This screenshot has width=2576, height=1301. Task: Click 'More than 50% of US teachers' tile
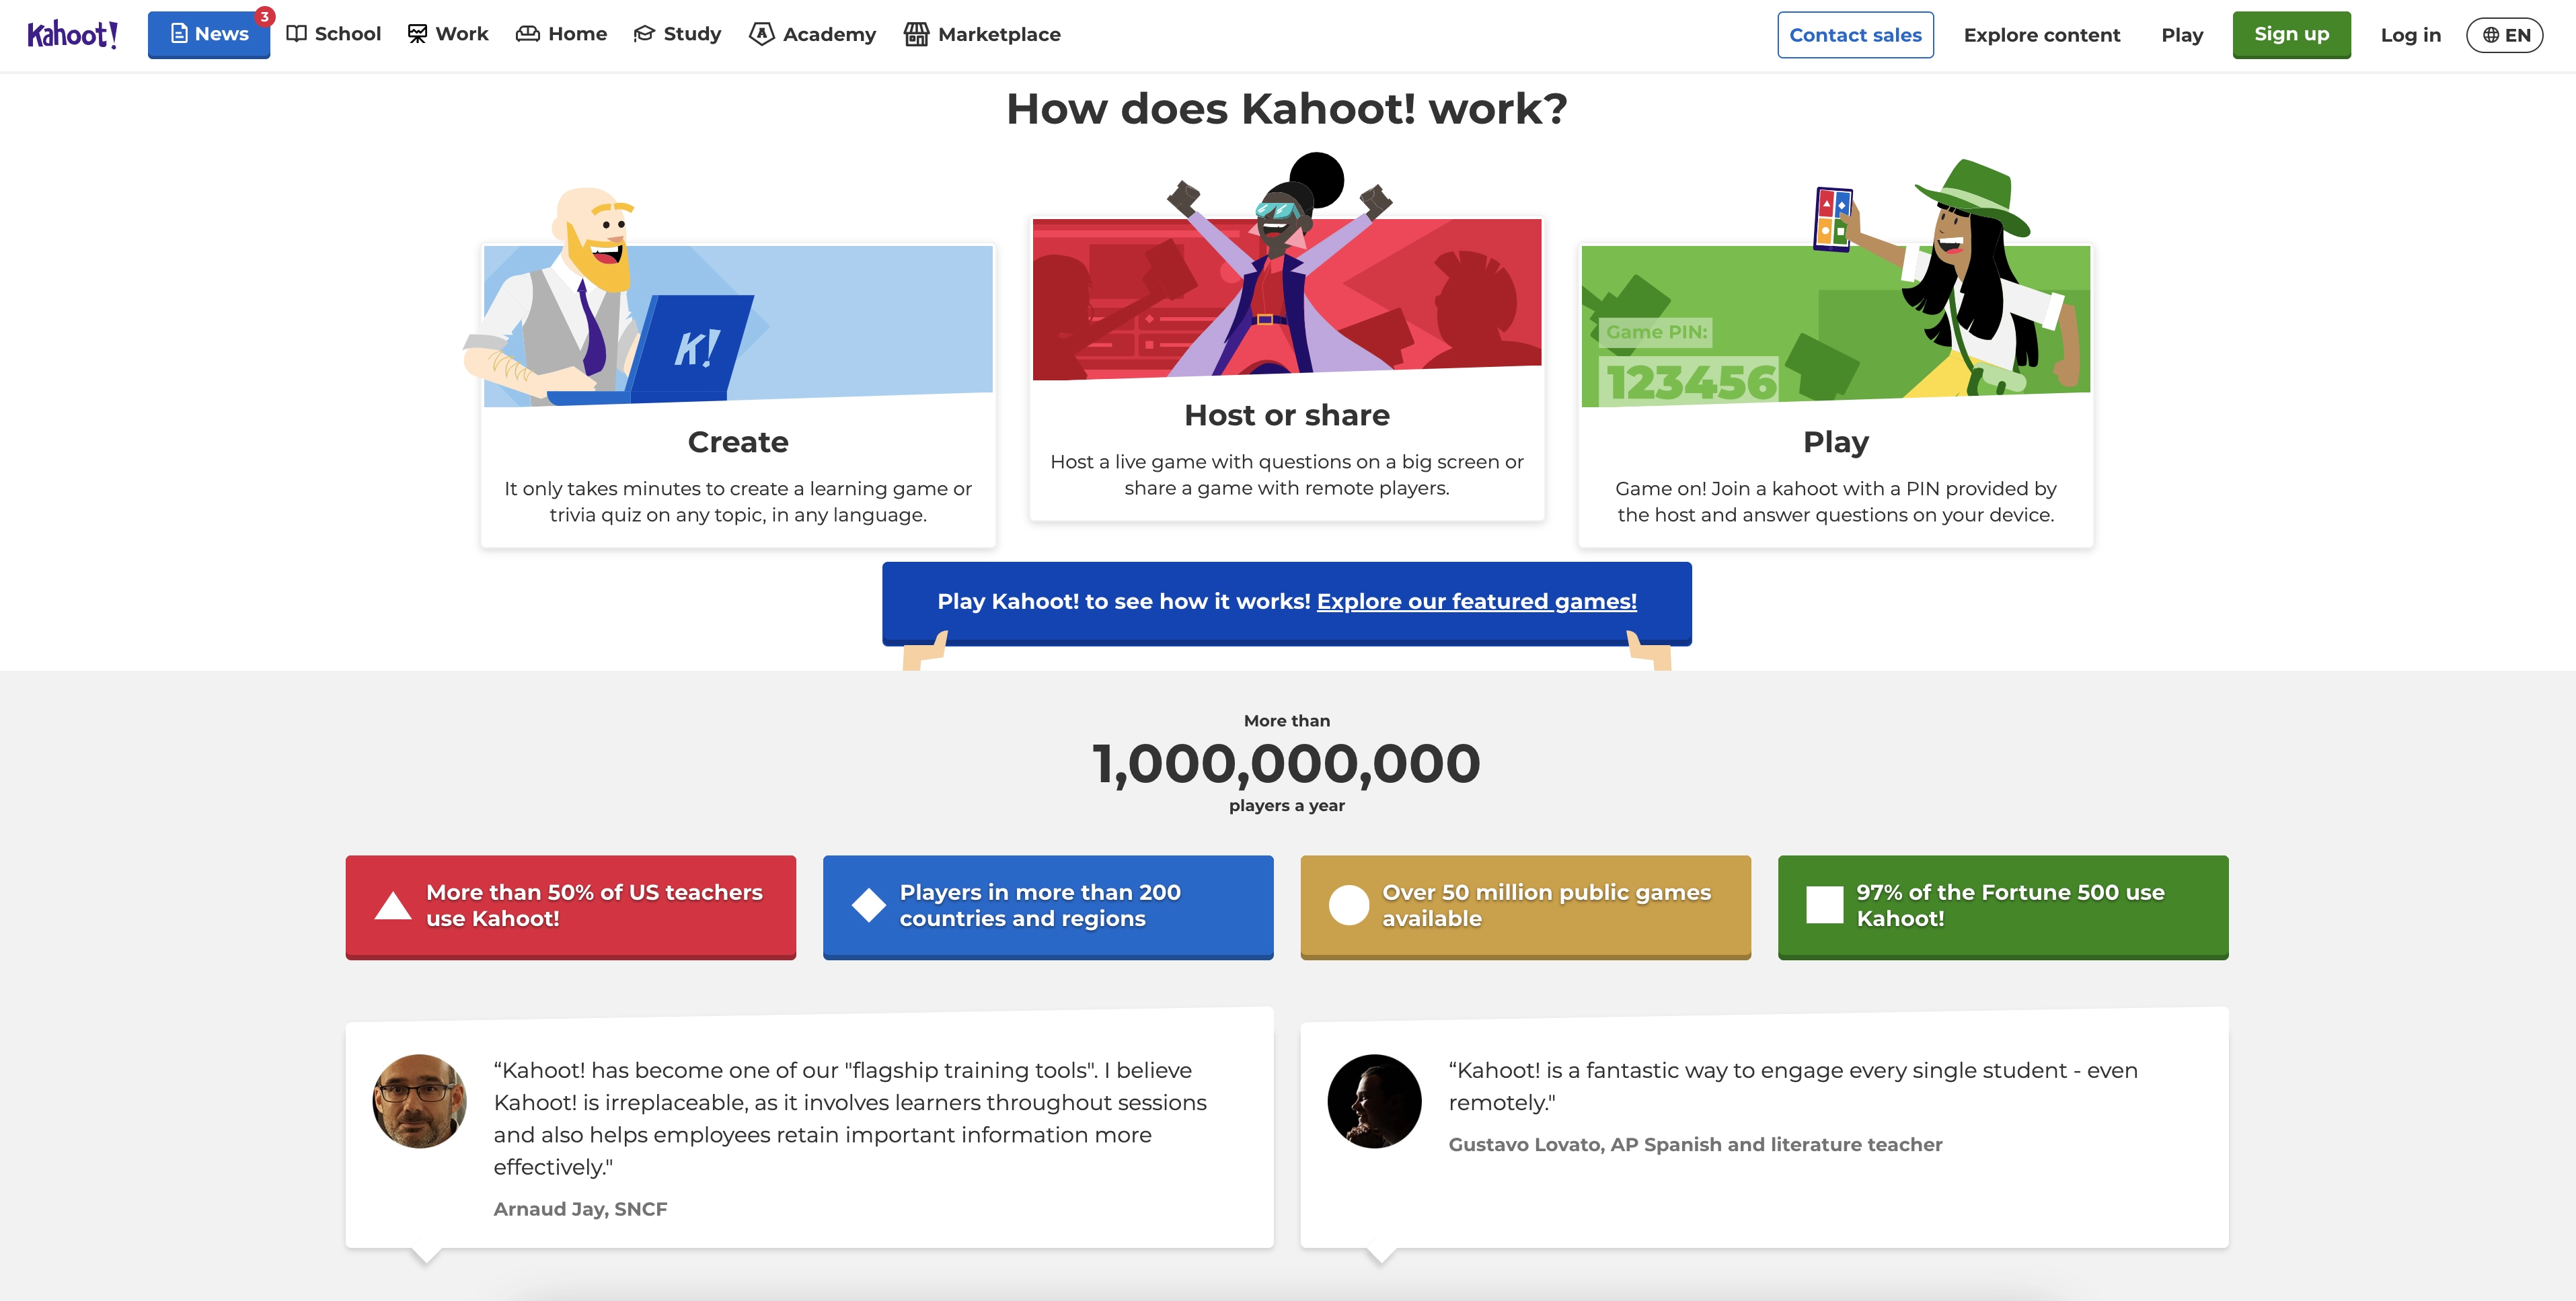[571, 907]
